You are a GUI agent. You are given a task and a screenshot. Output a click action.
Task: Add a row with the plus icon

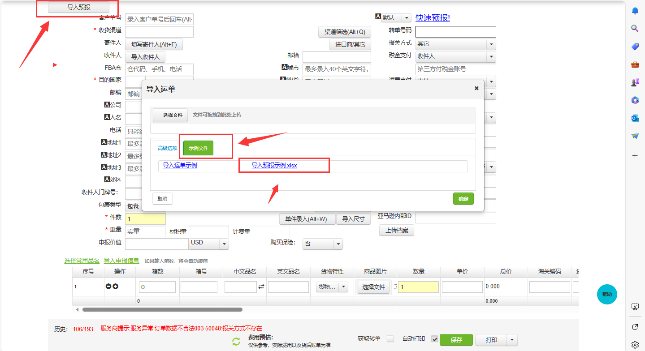coord(115,287)
